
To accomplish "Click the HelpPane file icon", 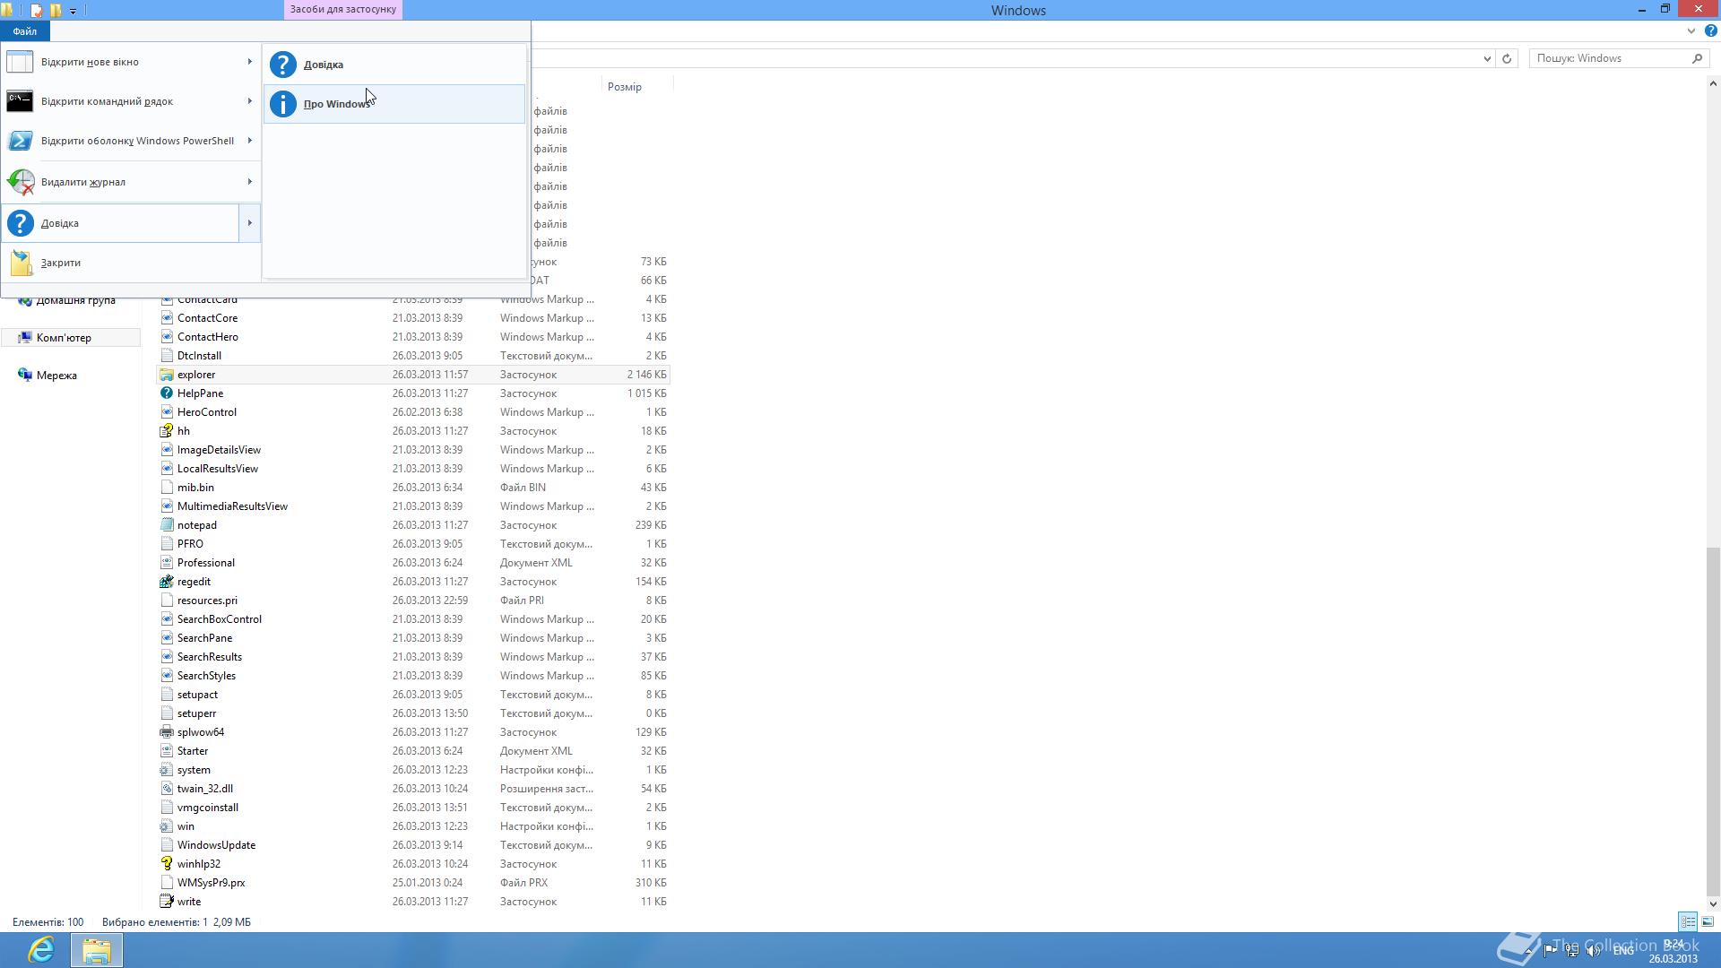I will (166, 393).
